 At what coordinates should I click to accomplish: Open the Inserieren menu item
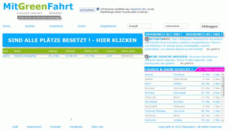click(x=56, y=26)
